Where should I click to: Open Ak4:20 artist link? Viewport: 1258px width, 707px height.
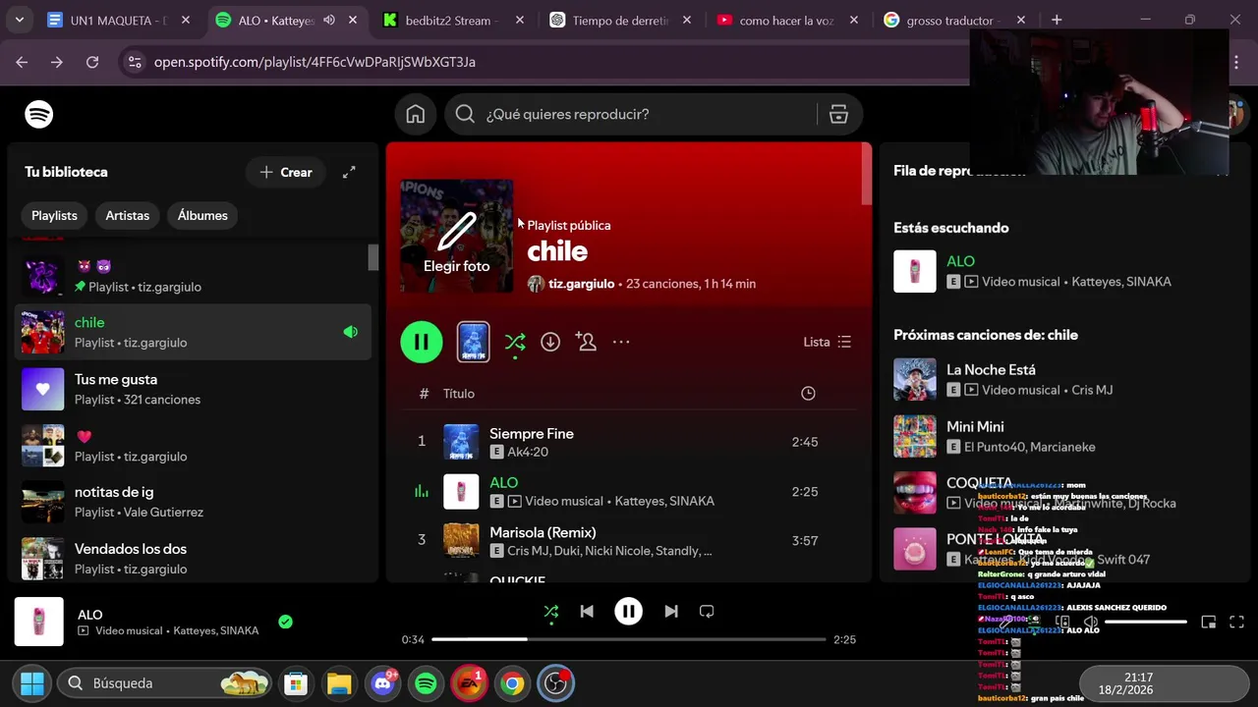[528, 452]
